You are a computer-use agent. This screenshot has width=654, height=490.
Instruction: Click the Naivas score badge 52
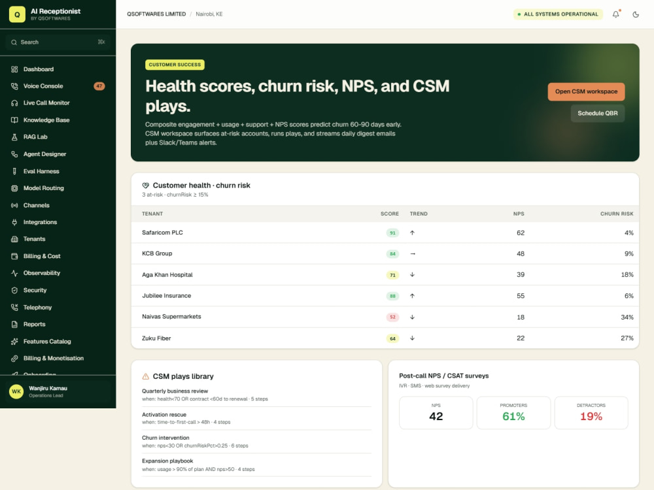pyautogui.click(x=392, y=317)
